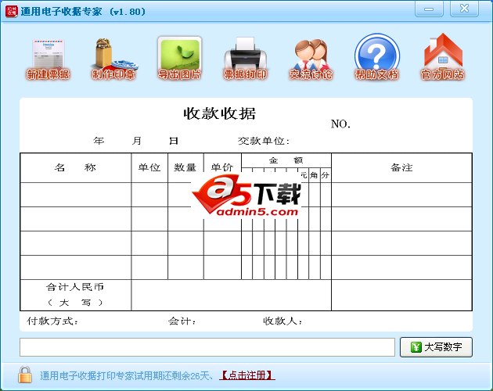The height and width of the screenshot is (391, 493).
Task: Click the 单价 column header
Action: pyautogui.click(x=222, y=167)
